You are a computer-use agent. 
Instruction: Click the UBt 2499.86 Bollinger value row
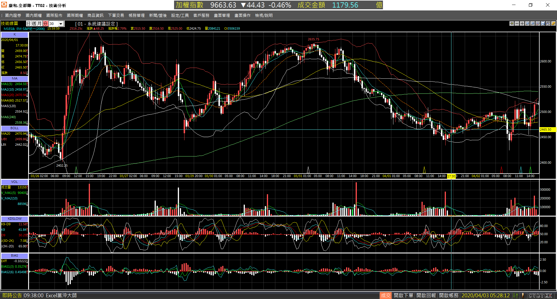15,139
